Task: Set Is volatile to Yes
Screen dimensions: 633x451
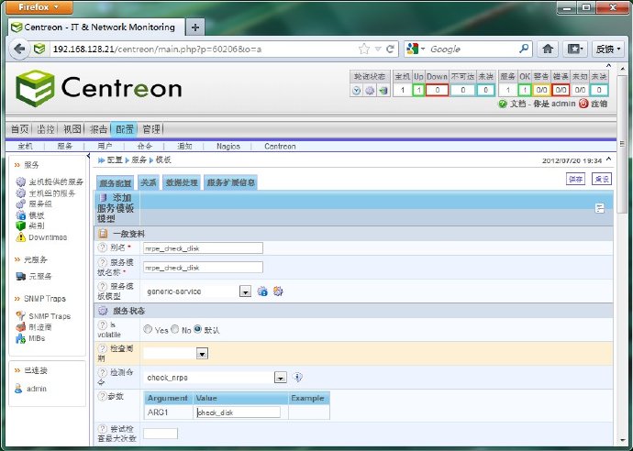Action: coord(148,329)
